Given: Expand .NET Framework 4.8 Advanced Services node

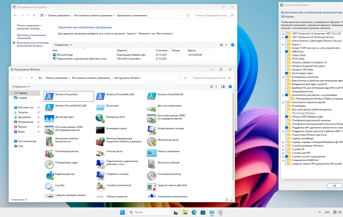Looking at the screenshot, I should click(283, 37).
